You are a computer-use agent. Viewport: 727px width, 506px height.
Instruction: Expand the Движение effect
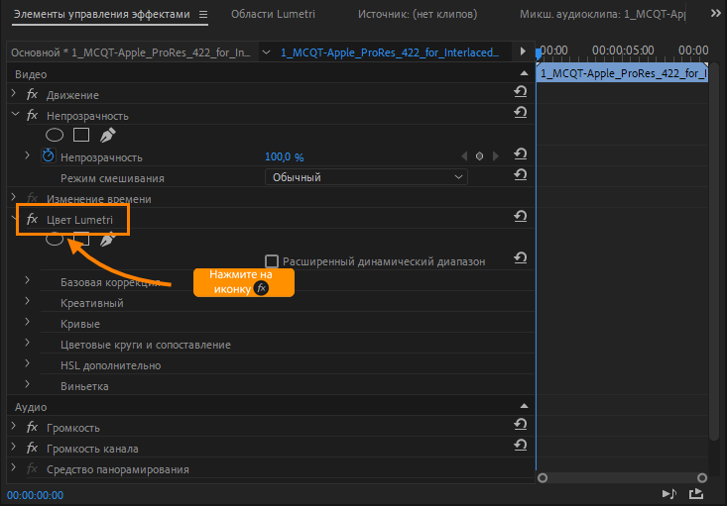14,94
